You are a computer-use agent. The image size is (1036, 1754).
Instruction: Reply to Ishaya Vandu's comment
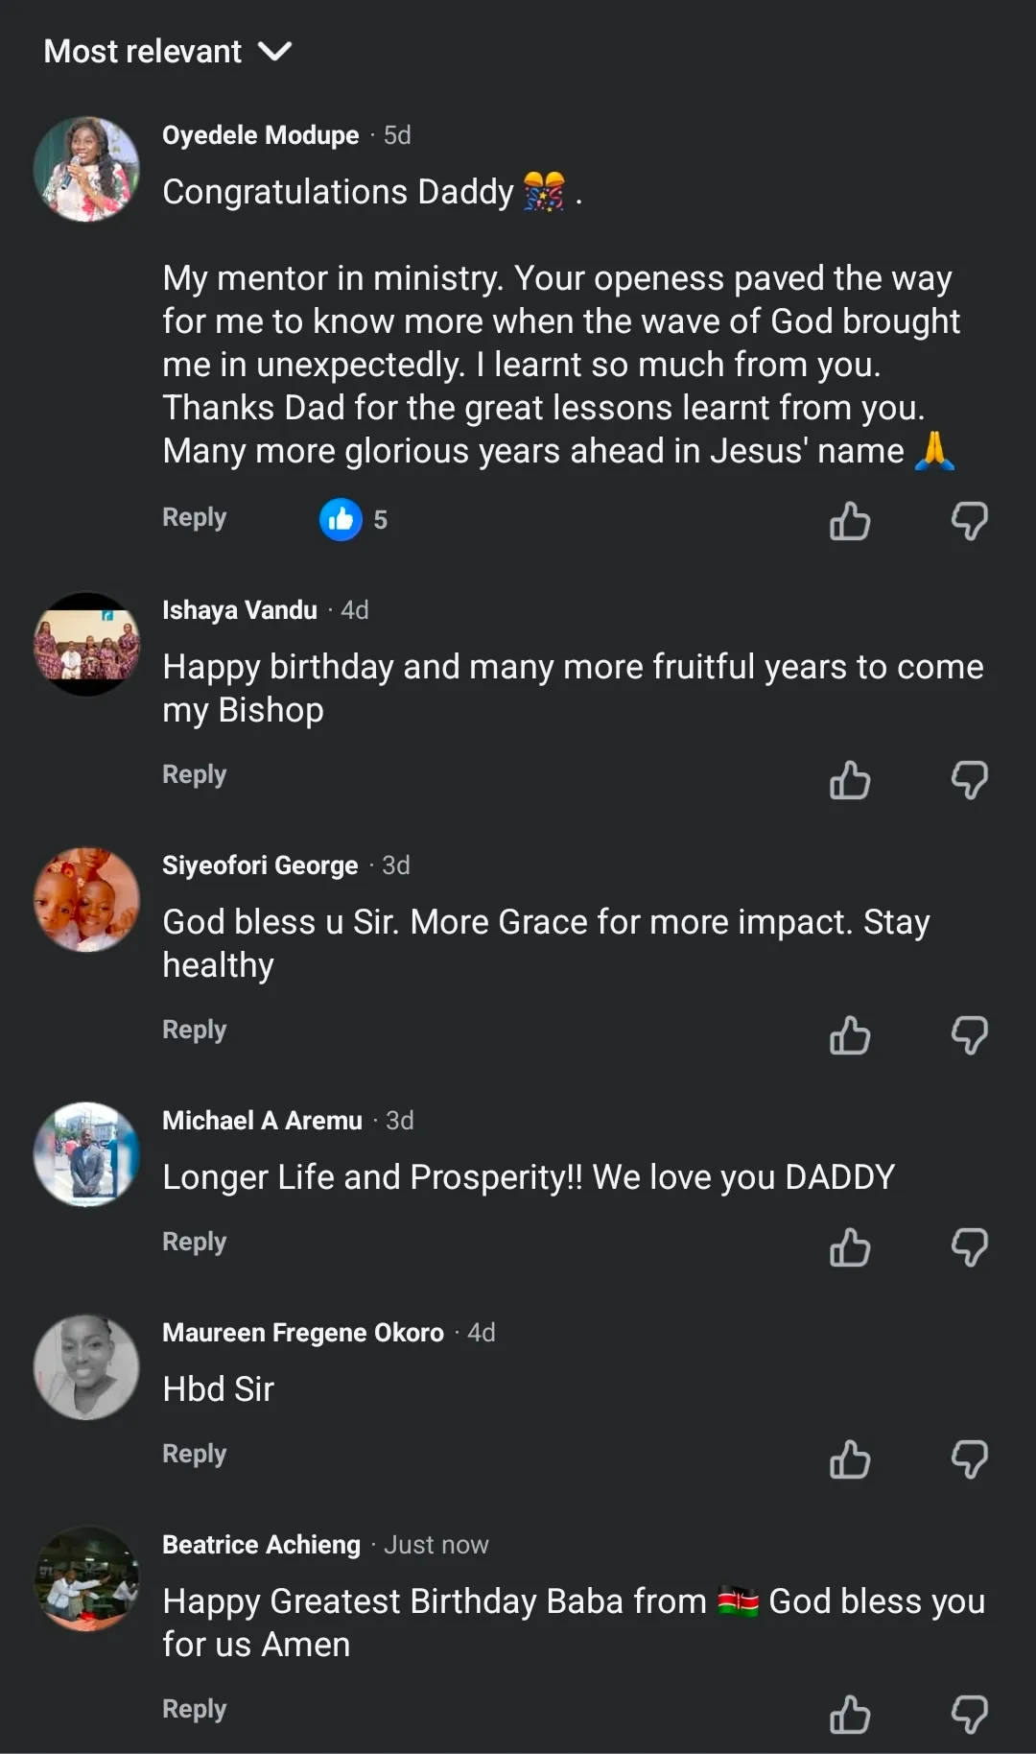pyautogui.click(x=194, y=774)
